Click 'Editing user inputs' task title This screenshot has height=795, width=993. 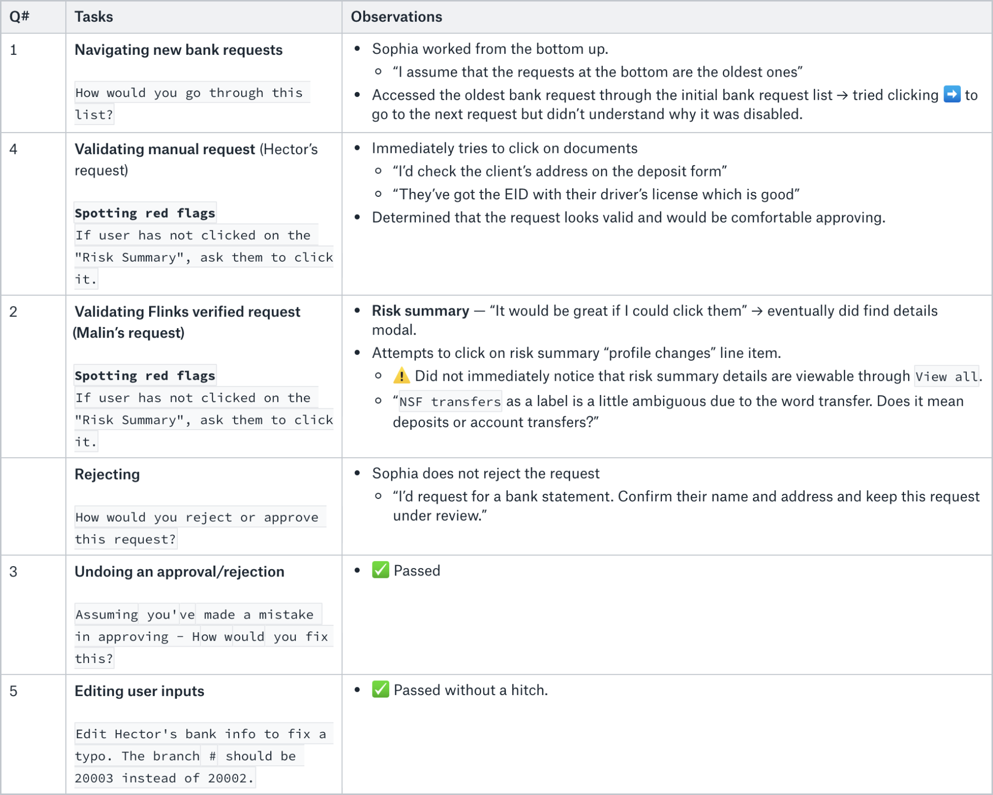[x=139, y=691]
